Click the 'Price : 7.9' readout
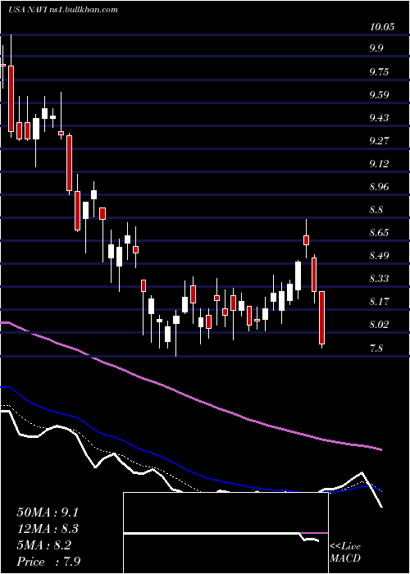410x574 pixels. pos(48,561)
